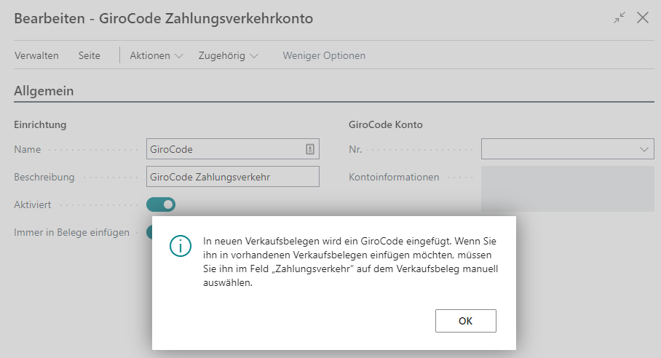
Task: Collapse the Allgemein section header
Action: [44, 91]
